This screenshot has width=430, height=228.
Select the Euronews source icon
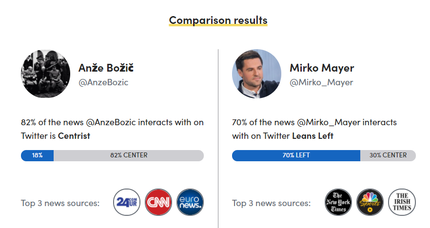[190, 202]
